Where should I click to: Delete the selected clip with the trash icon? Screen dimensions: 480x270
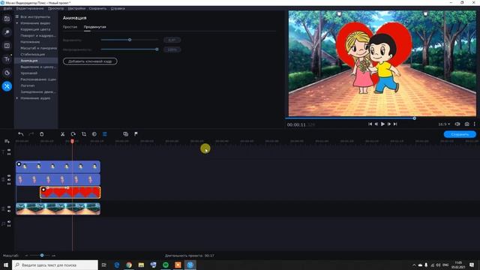[x=42, y=134]
